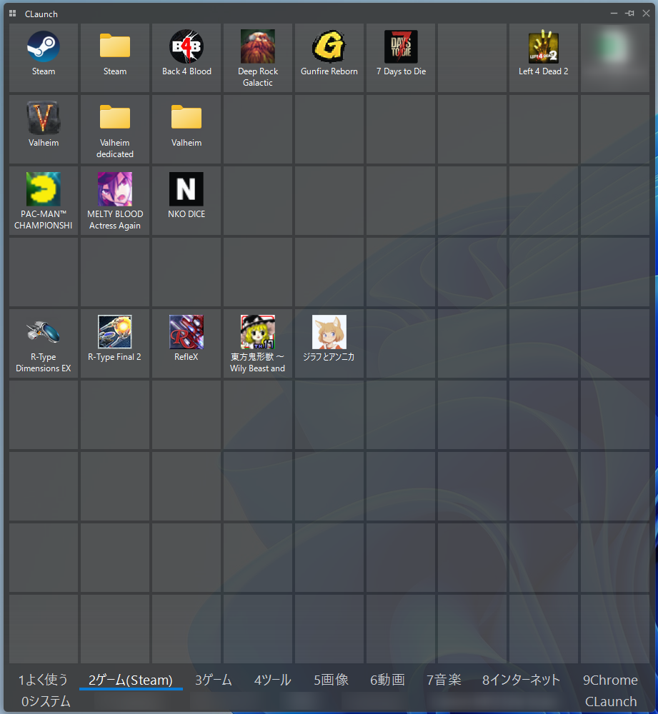The width and height of the screenshot is (658, 714).
Task: Start MELTY BLOOD Actress Again
Action: pyautogui.click(x=115, y=201)
